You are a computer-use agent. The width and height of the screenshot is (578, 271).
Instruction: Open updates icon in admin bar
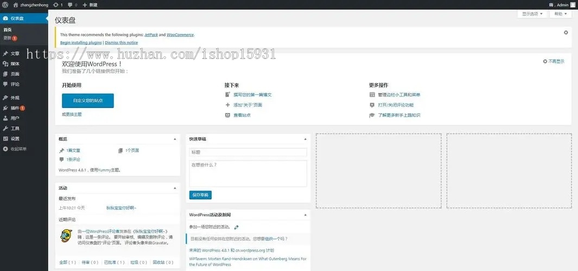coord(56,5)
